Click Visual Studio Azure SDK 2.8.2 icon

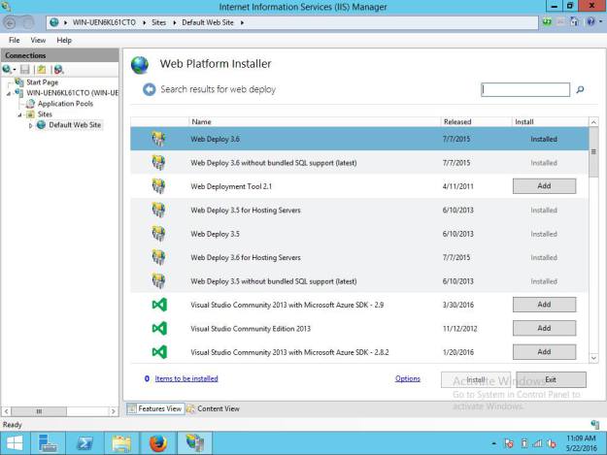tap(159, 352)
